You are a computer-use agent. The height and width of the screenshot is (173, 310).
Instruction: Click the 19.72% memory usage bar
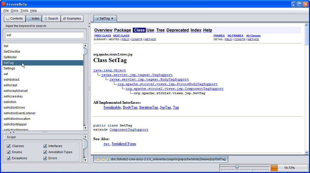[x=289, y=168]
